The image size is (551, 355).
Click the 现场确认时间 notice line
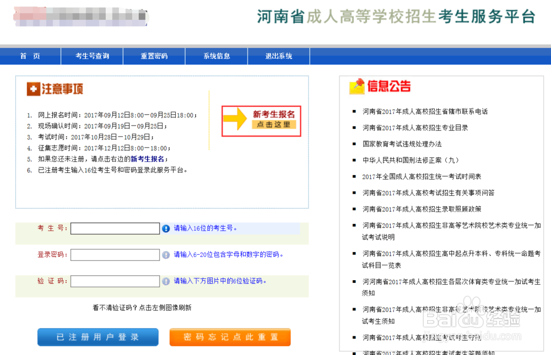pyautogui.click(x=102, y=126)
